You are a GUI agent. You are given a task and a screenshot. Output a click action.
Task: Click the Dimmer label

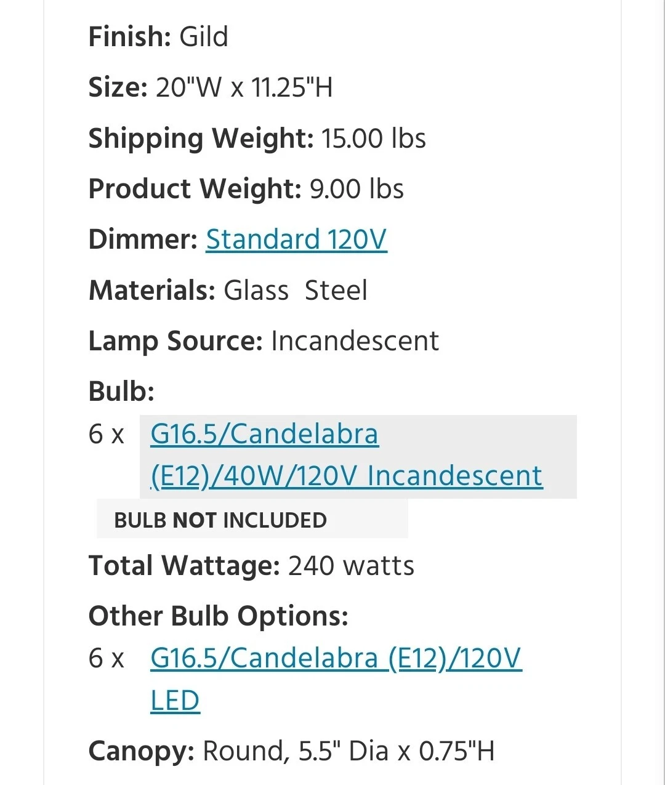coord(143,240)
